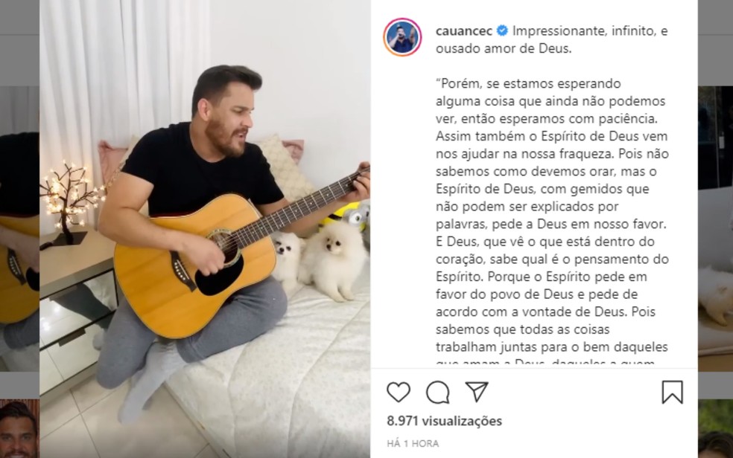Click the two white puppies in the video
Image resolution: width=733 pixels, height=458 pixels.
coord(320,260)
